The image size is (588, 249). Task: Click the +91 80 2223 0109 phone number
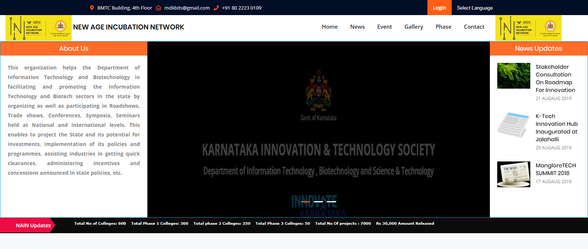pyautogui.click(x=242, y=8)
